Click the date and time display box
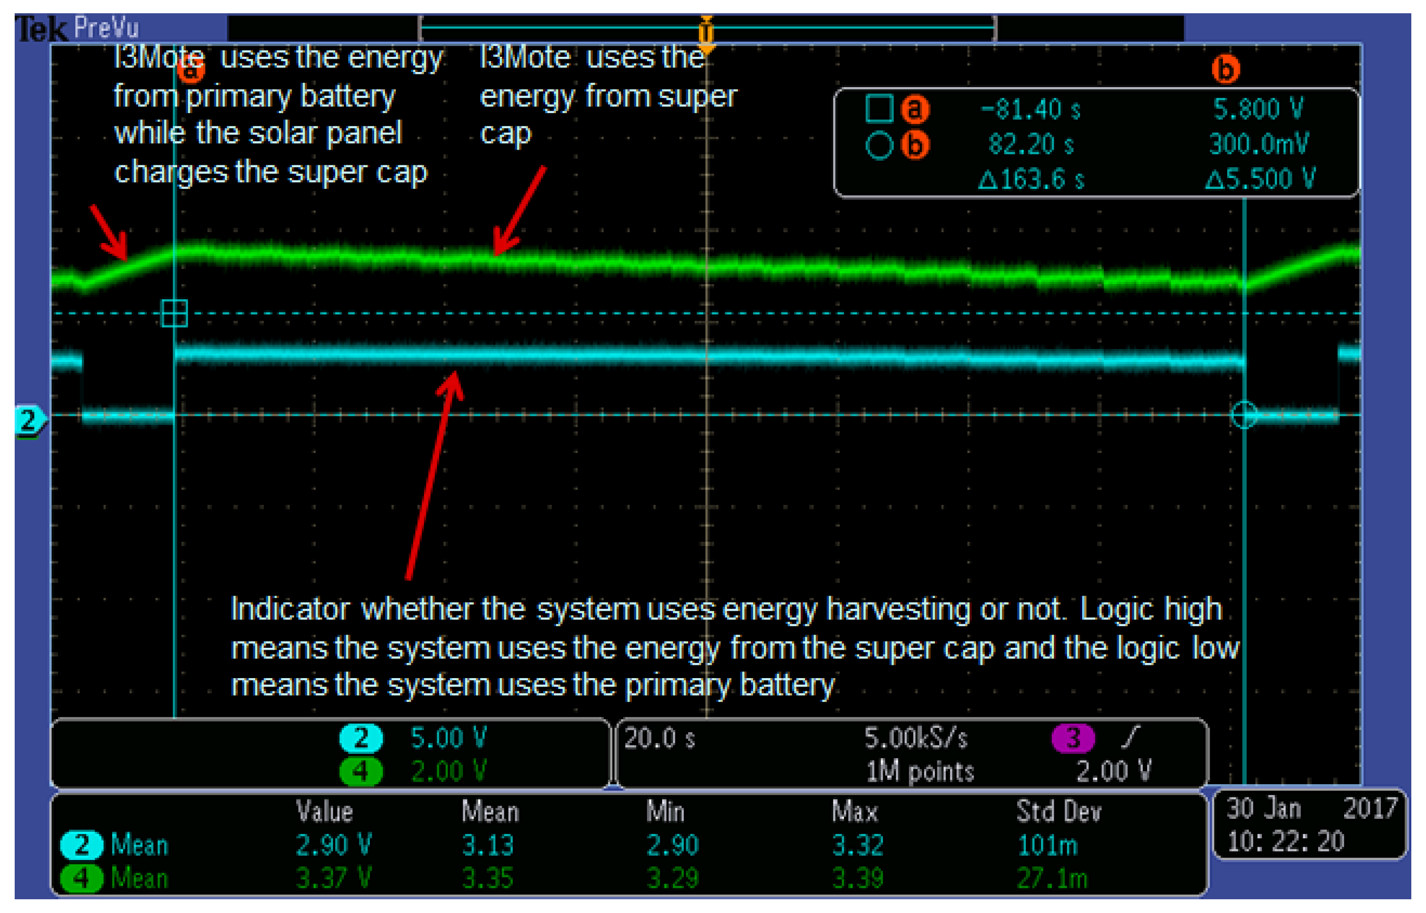The image size is (1426, 913). (x=1310, y=824)
